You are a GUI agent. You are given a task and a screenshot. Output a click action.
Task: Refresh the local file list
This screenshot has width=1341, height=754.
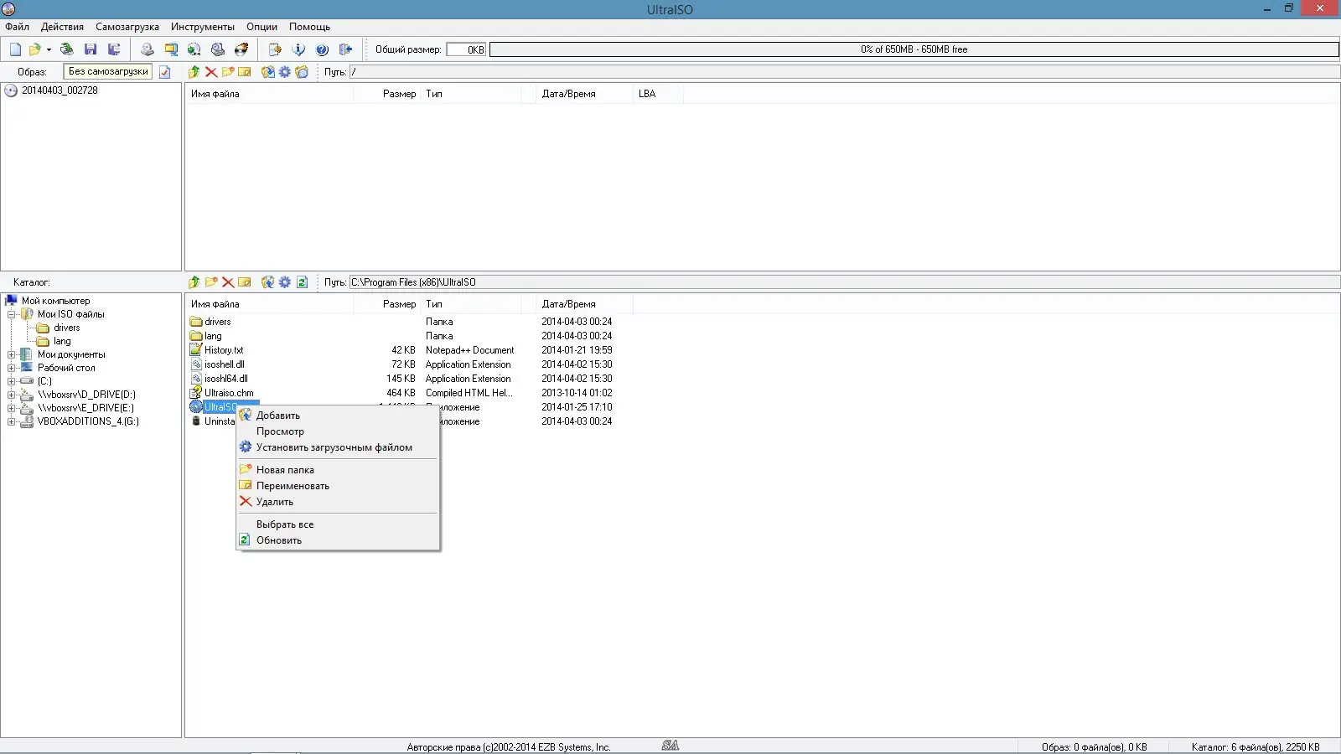(x=302, y=282)
